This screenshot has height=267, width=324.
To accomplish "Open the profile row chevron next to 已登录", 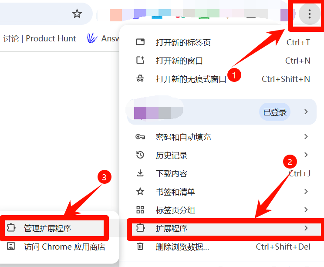I will (x=306, y=112).
